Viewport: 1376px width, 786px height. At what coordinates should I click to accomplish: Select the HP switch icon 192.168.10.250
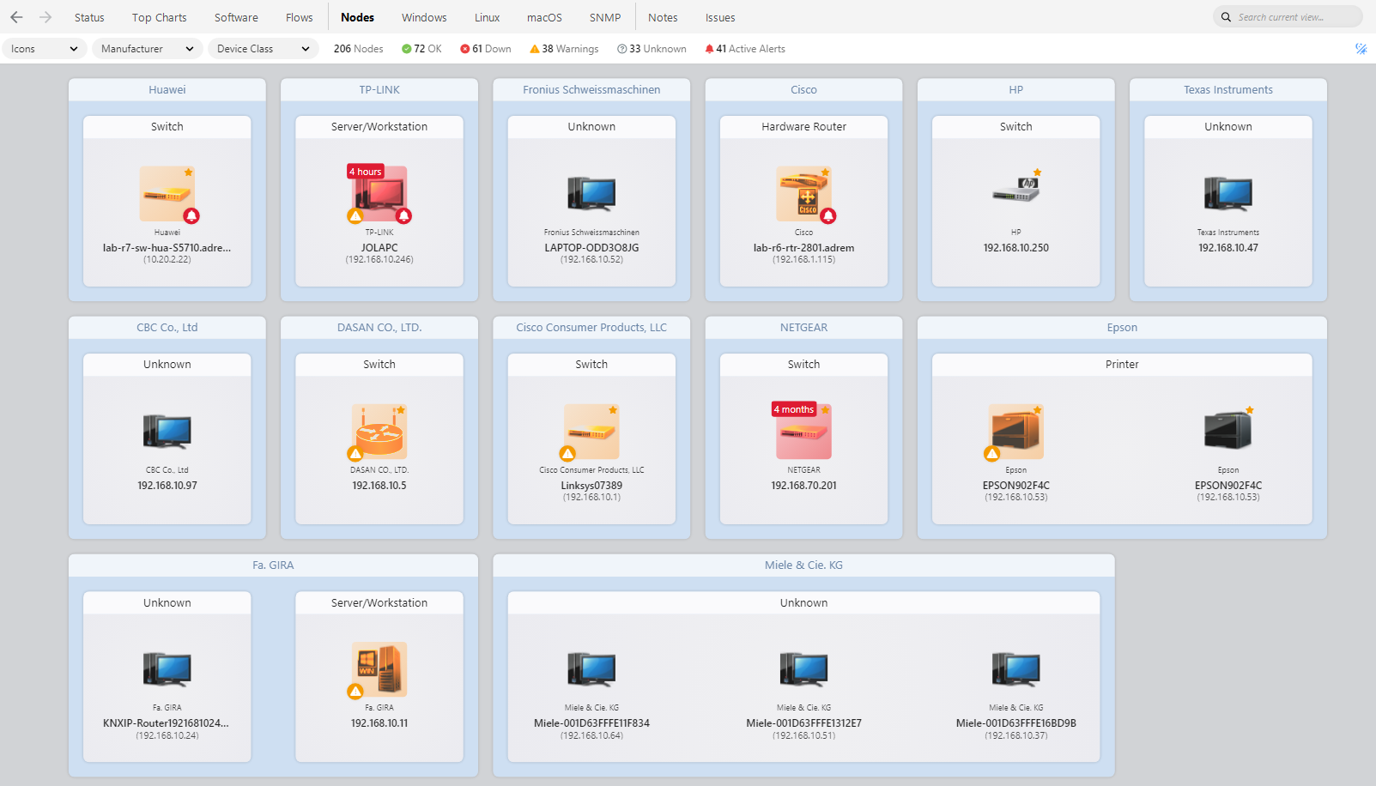click(1015, 190)
